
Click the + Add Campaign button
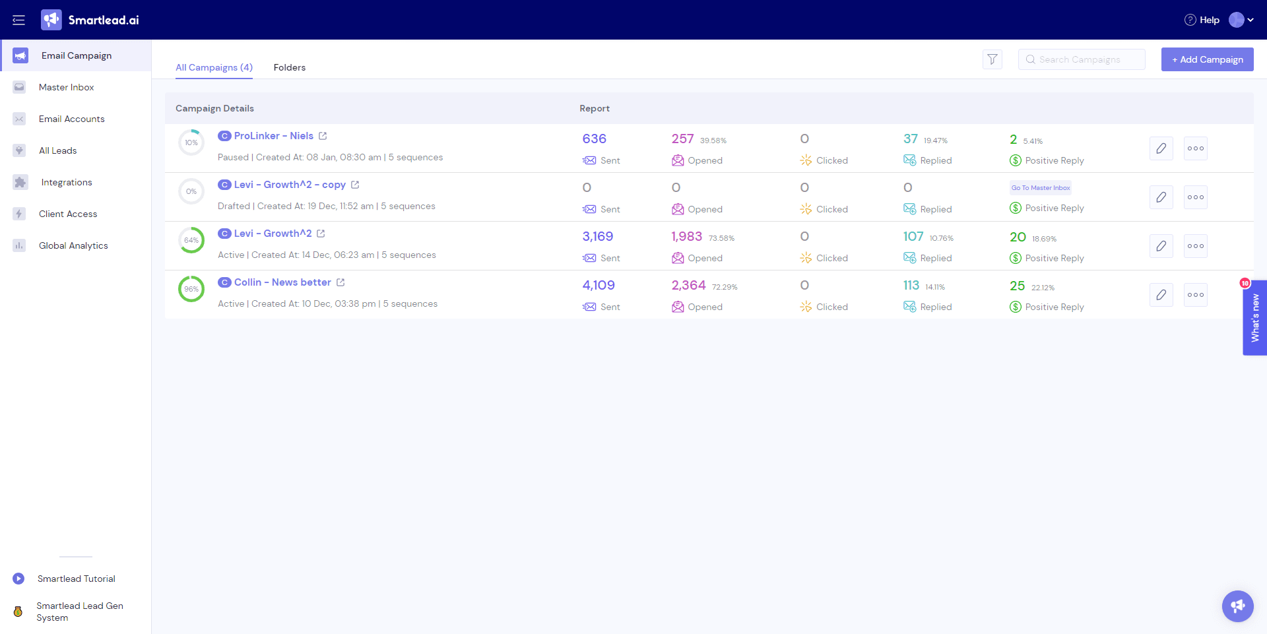[1207, 59]
